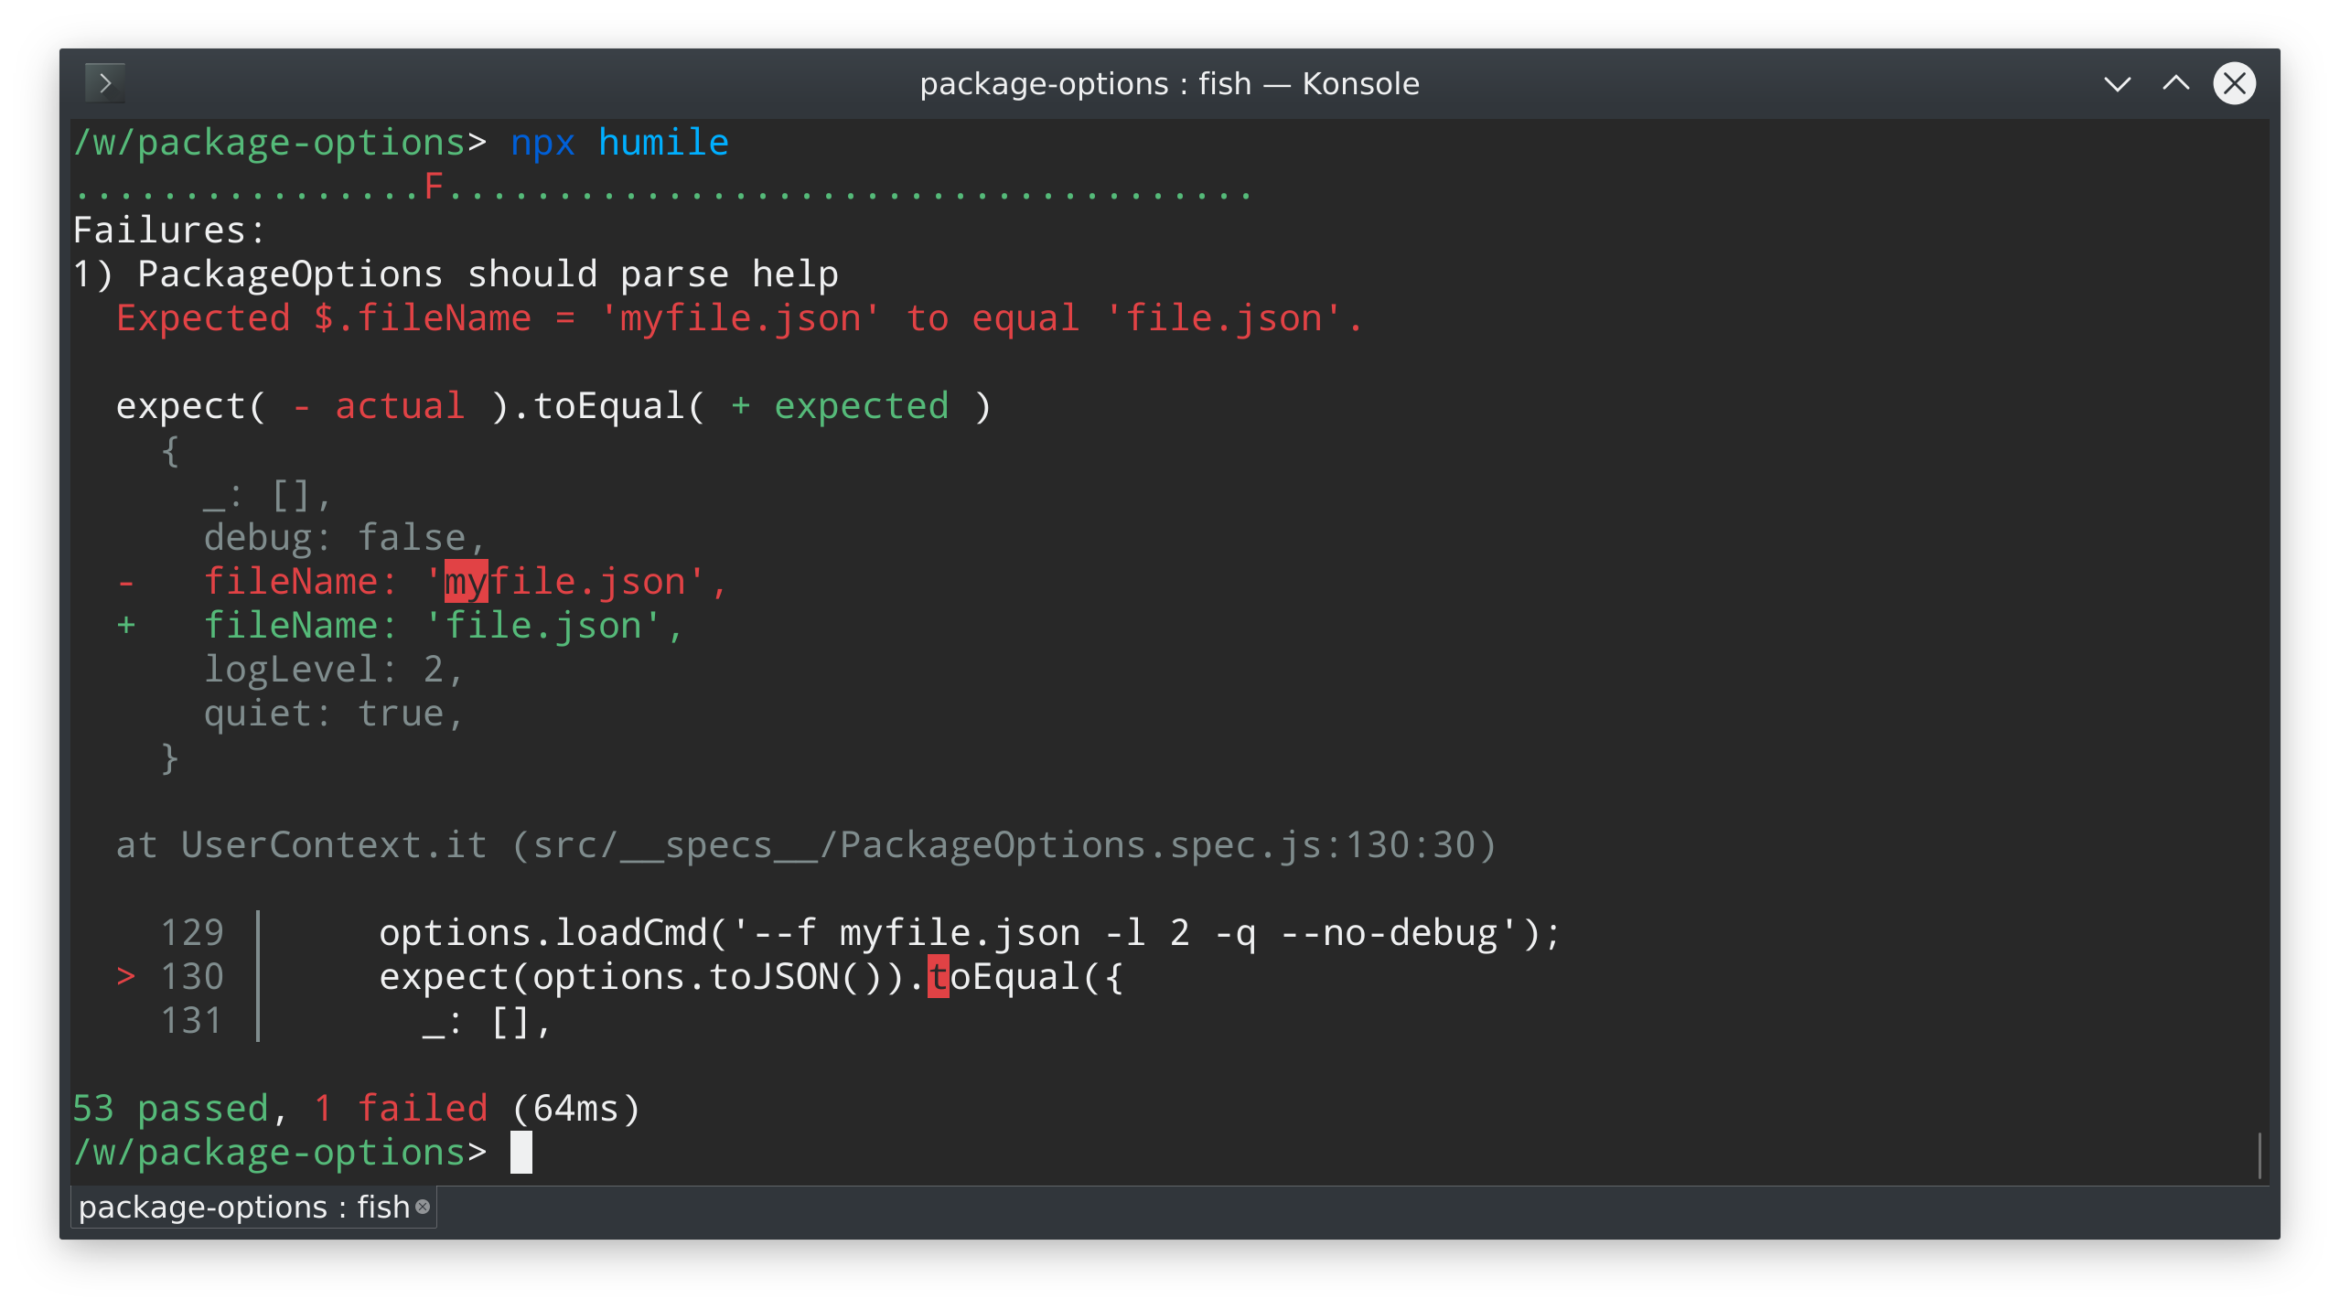Click line number 129 in the code excerpt
2340x1310 pixels.
pos(192,933)
